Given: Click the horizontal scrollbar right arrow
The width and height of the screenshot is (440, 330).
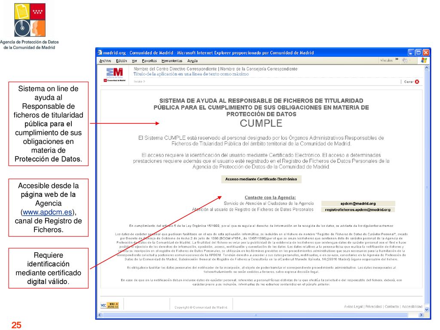Looking at the screenshot, I should [x=421, y=315].
